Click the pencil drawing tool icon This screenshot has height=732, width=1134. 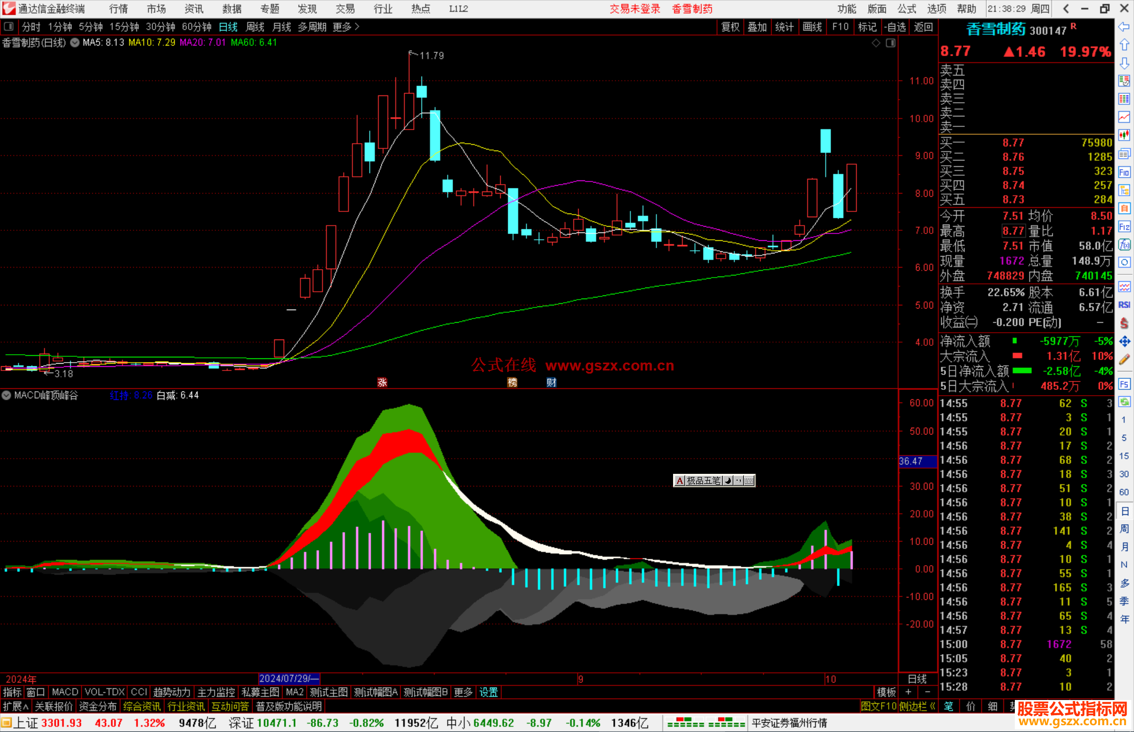click(1124, 359)
